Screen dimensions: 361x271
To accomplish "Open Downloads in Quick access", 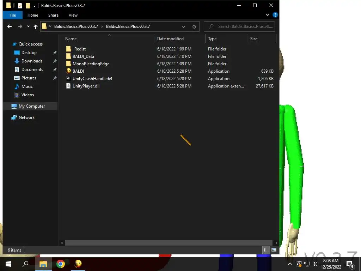I will point(32,61).
